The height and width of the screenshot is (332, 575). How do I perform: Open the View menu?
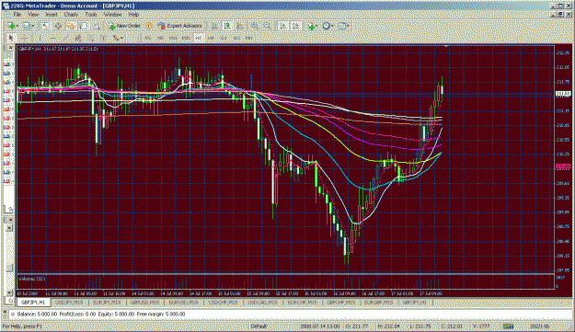(x=33, y=15)
